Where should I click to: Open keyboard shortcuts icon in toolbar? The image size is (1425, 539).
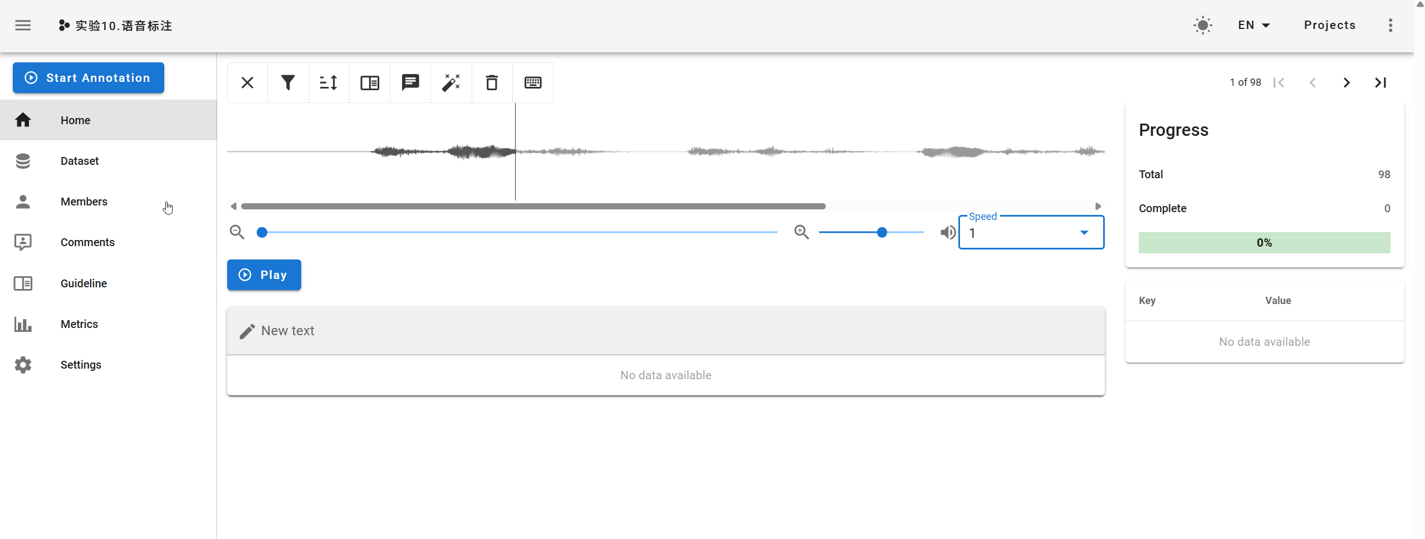point(533,83)
